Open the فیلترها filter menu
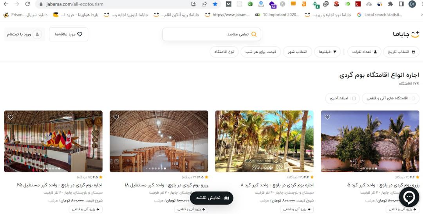 click(x=327, y=52)
